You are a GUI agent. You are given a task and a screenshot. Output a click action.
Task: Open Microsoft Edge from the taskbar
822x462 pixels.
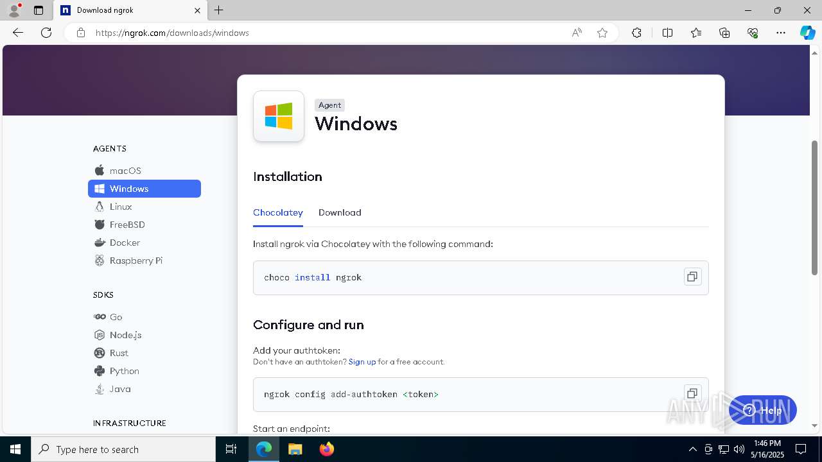point(264,449)
